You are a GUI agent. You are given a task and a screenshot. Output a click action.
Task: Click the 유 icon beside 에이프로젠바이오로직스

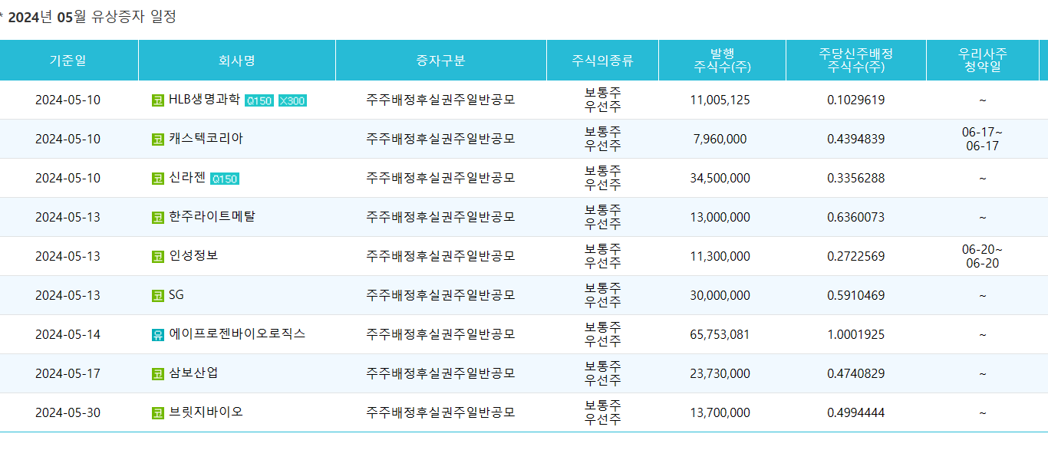click(x=158, y=335)
